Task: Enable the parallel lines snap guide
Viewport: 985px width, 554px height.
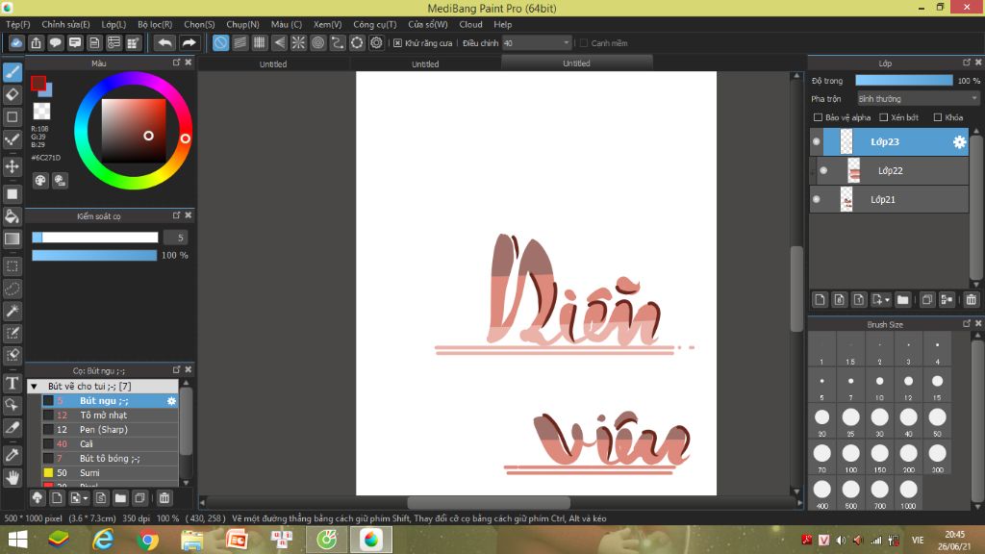Action: pyautogui.click(x=240, y=42)
